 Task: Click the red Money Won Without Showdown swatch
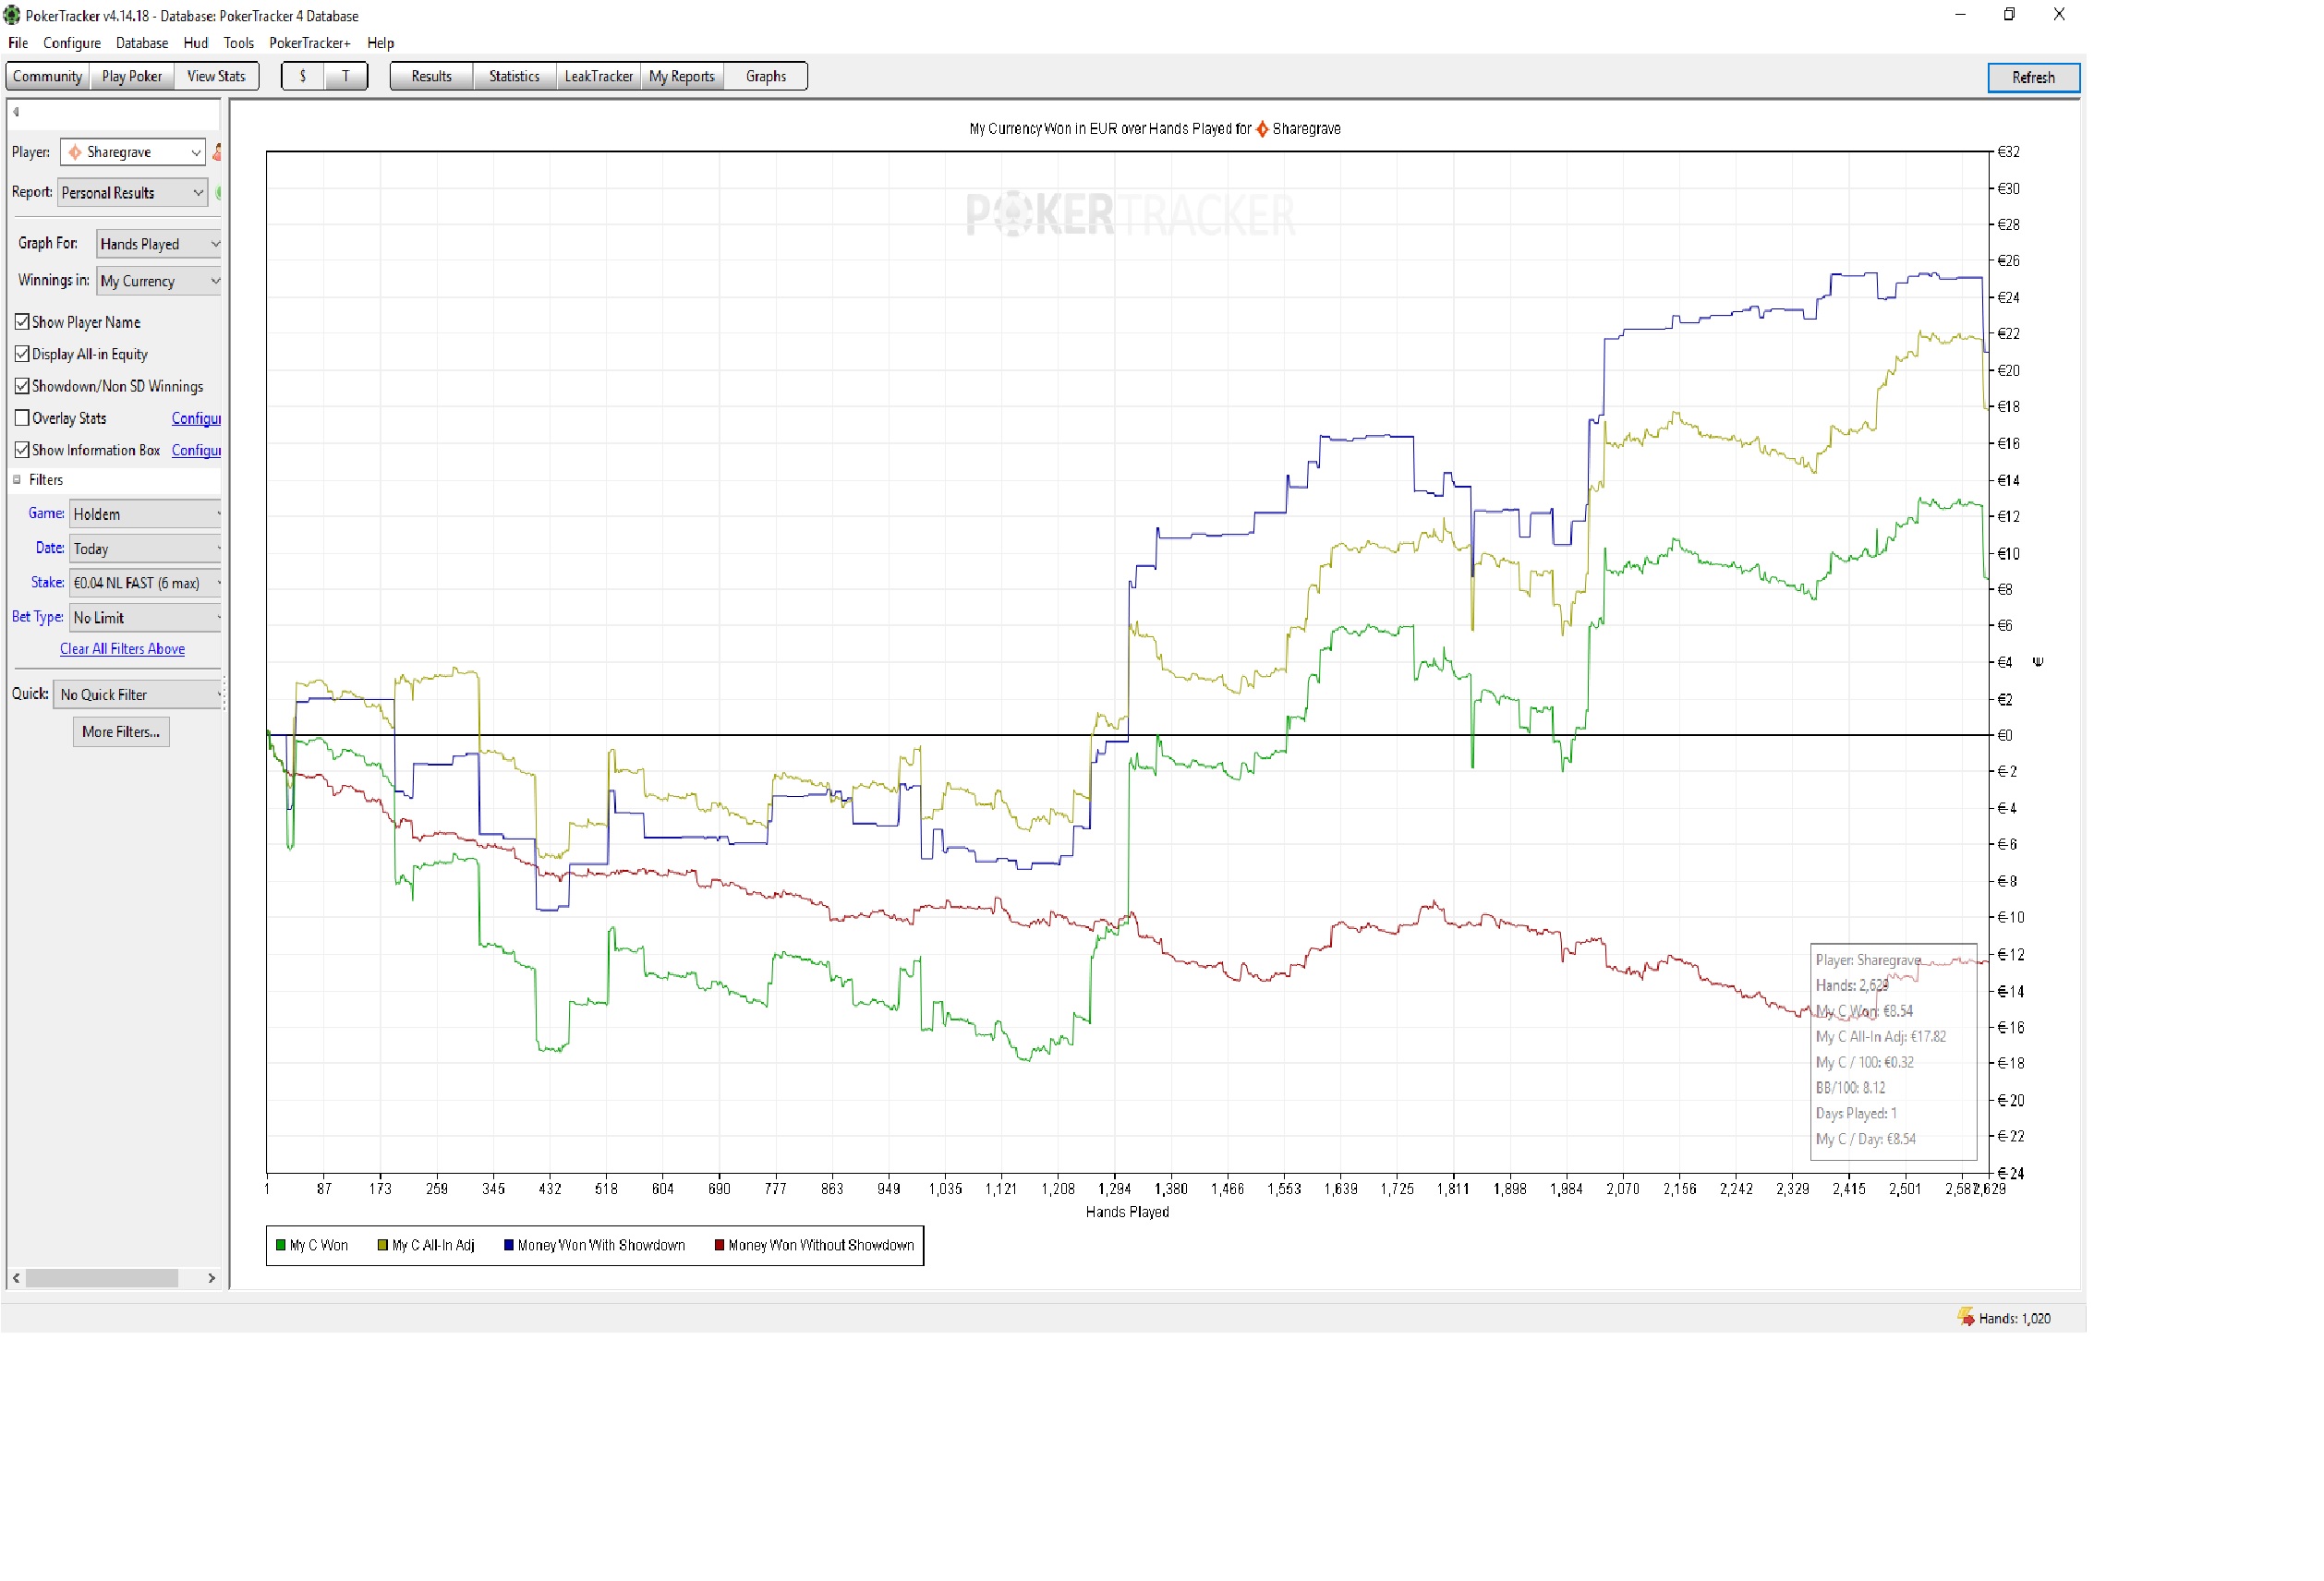pos(720,1245)
